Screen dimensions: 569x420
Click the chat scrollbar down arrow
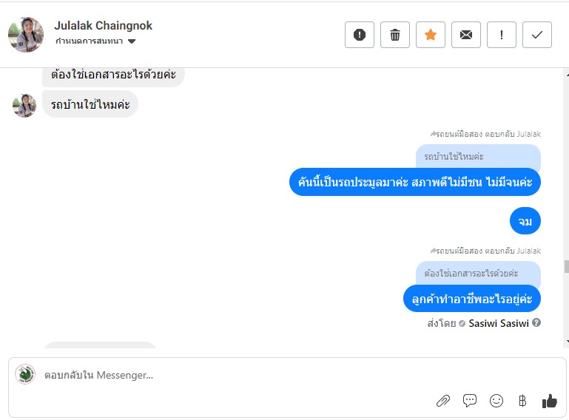[x=565, y=342]
